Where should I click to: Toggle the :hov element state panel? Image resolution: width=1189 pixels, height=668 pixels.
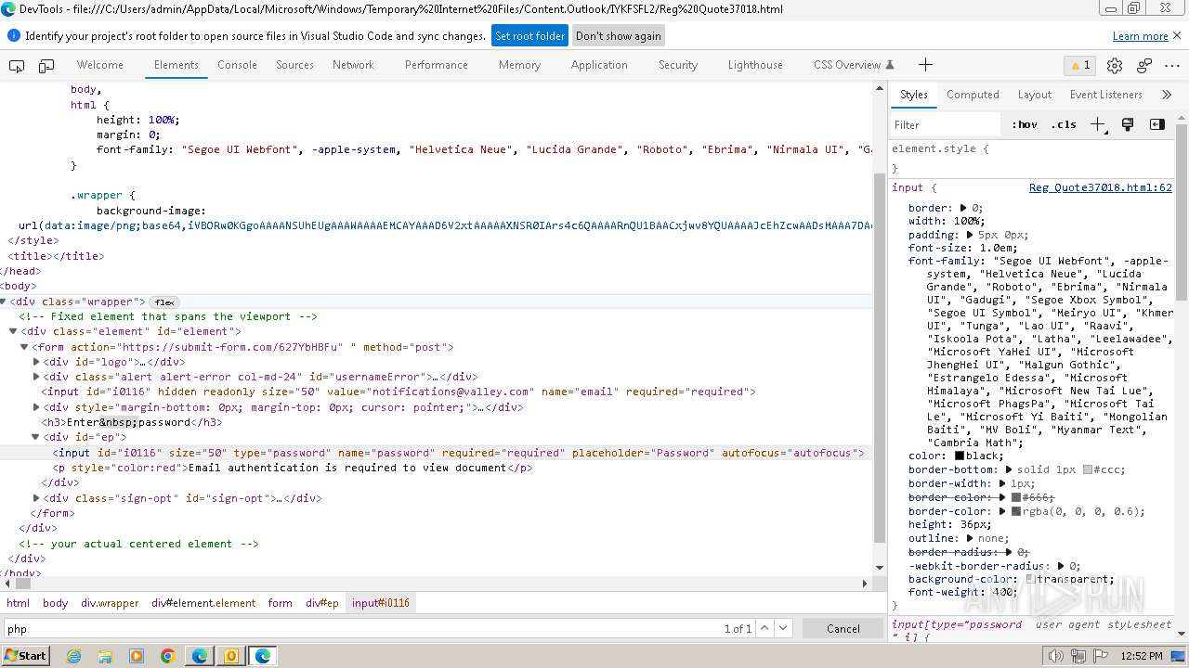[1025, 124]
